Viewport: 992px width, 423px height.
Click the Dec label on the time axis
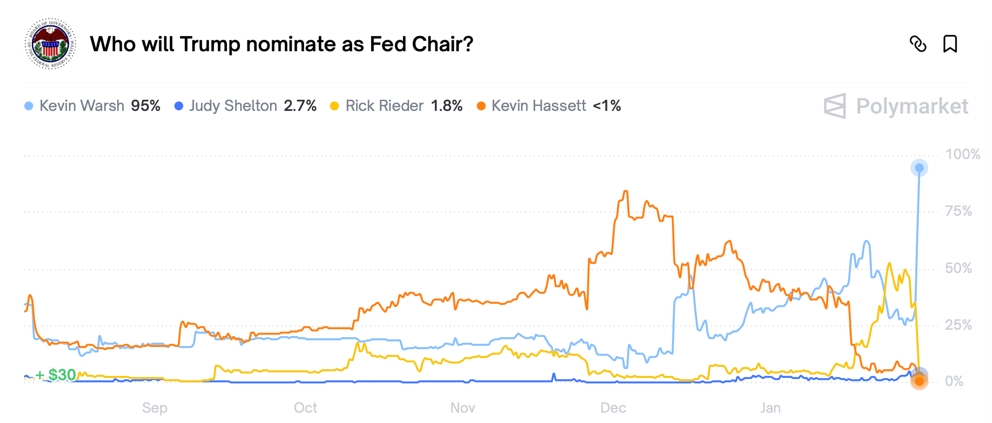click(x=613, y=408)
